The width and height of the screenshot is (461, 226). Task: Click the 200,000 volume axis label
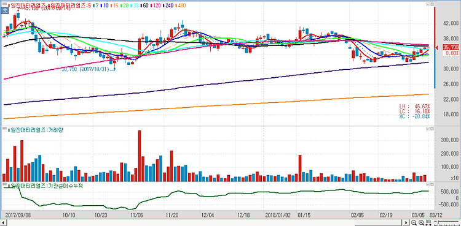tap(449, 154)
